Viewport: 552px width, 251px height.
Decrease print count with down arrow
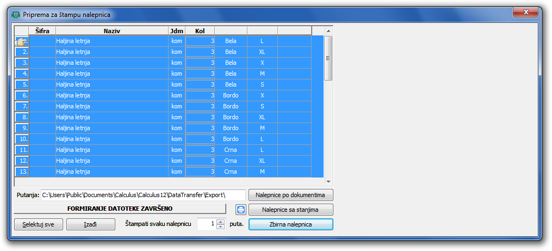(221, 226)
